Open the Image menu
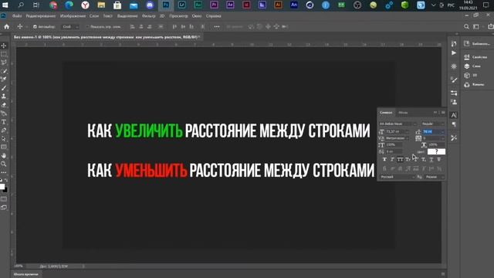The width and height of the screenshot is (494, 278). click(73, 15)
